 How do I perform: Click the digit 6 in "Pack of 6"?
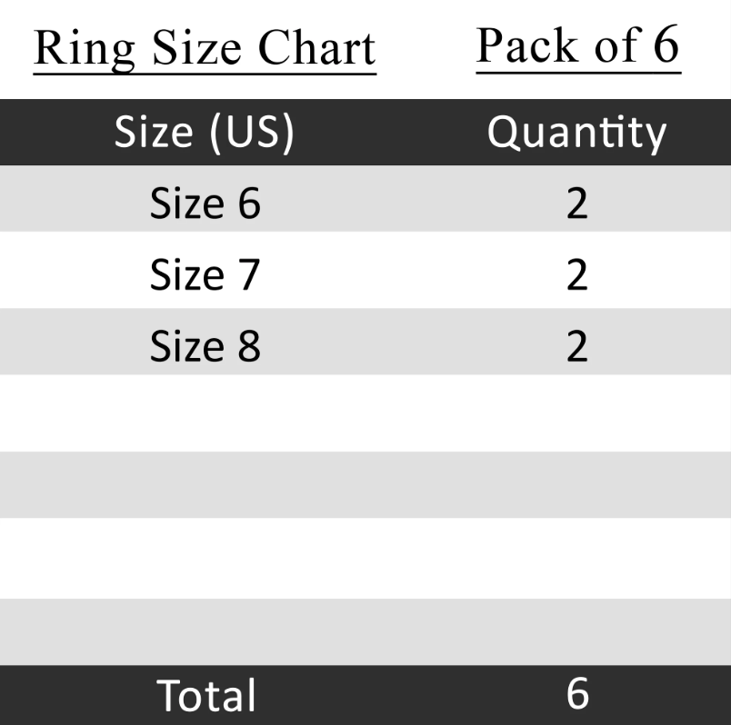coord(666,45)
